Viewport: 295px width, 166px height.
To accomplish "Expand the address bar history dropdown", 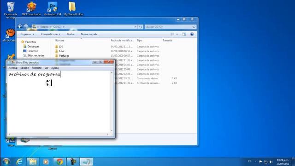I will [x=136, y=27].
